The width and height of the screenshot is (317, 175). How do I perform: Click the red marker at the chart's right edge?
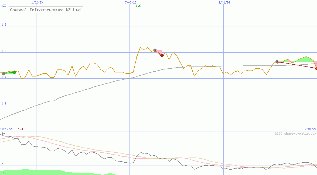[x=316, y=69]
